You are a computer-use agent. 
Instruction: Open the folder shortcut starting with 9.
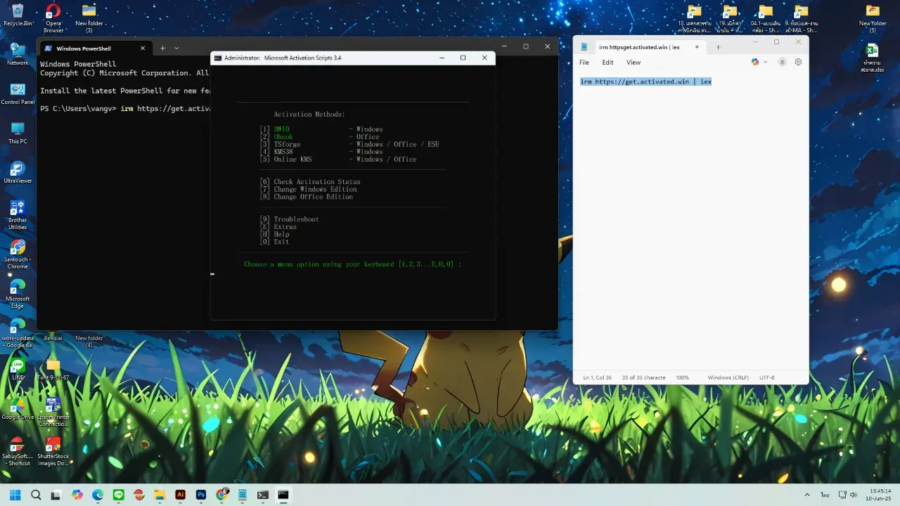tap(800, 18)
